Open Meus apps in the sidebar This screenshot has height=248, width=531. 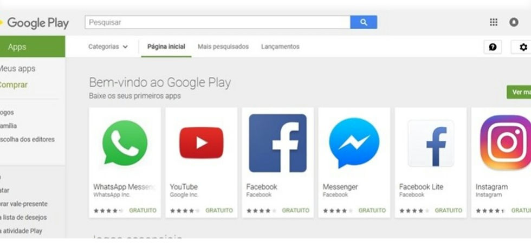tap(17, 69)
